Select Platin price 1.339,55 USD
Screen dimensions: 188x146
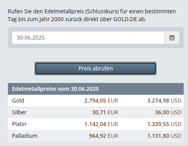(164, 124)
